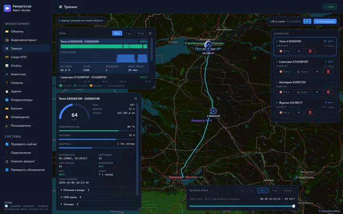
Task: Set track history to 6 ч
Action: coord(252,190)
